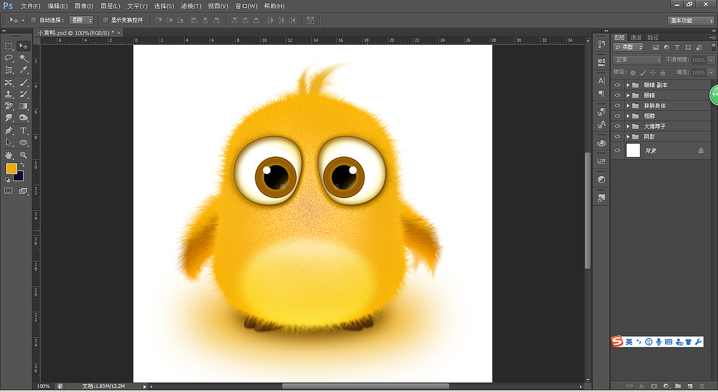Select the Brush tool
This screenshot has width=718, height=392.
(24, 82)
